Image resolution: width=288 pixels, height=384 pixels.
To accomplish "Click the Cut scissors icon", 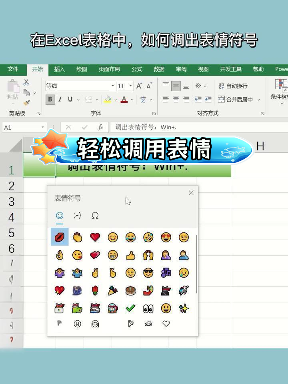I will point(26,82).
